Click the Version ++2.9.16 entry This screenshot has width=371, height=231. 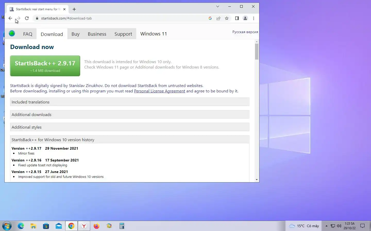pyautogui.click(x=45, y=160)
